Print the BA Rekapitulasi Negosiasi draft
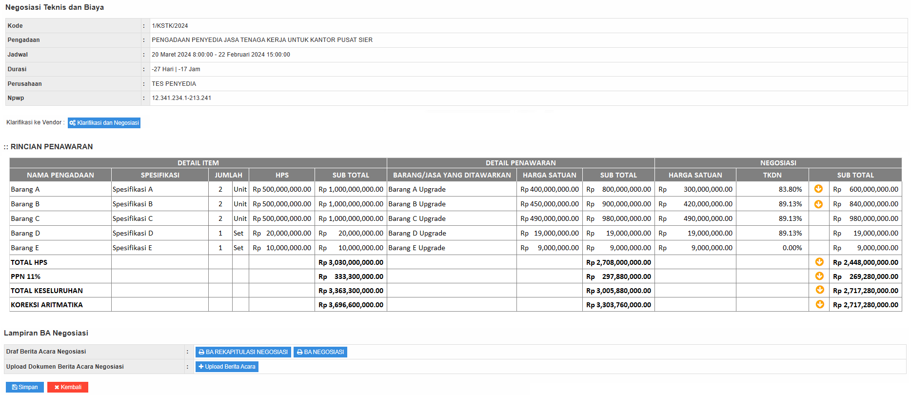The height and width of the screenshot is (395, 911). click(243, 352)
